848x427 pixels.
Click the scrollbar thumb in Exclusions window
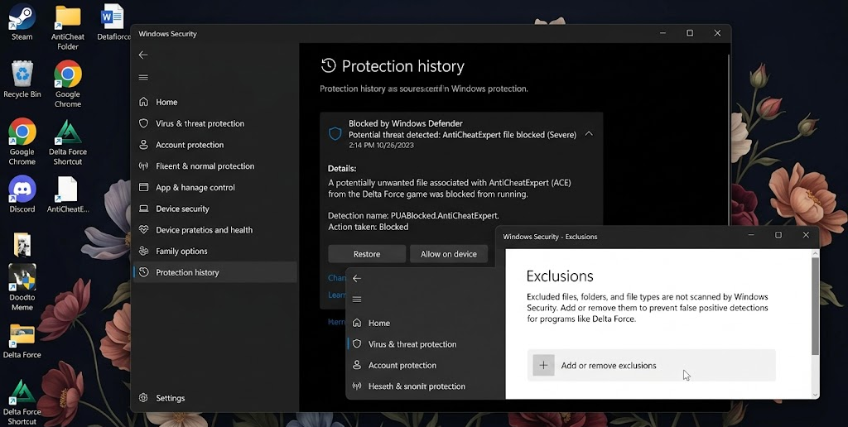pos(815,306)
